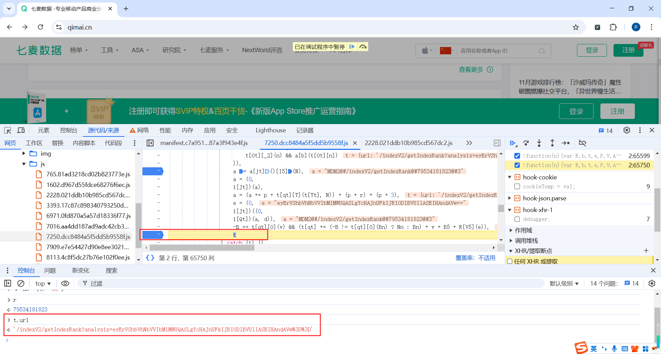Open the 2228.021ddb10b985cd567dc2.js file tab
661x354 pixels.
409,143
